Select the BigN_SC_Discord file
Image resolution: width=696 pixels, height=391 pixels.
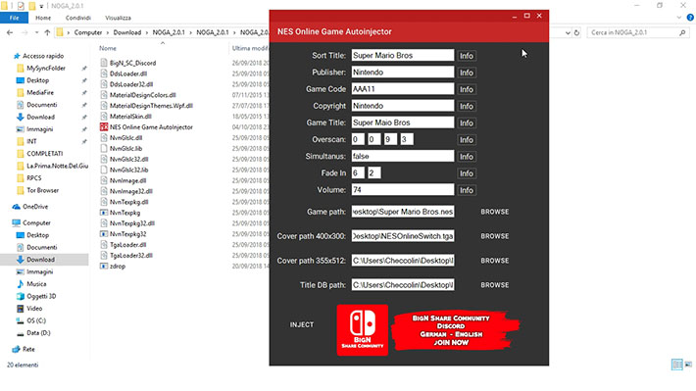click(132, 63)
